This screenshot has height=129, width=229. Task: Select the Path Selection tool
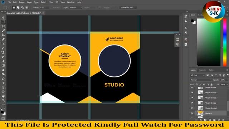3,87
